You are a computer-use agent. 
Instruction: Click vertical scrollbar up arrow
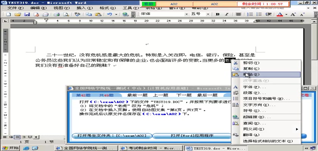(314, 21)
